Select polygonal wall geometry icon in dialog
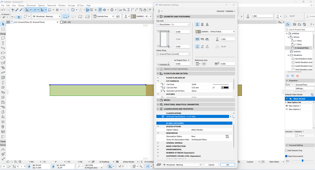 point(207,39)
